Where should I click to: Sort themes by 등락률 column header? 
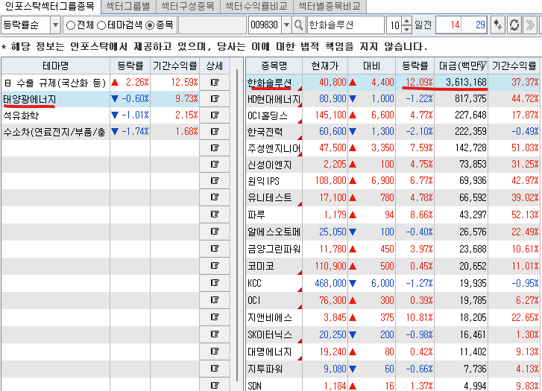(130, 66)
